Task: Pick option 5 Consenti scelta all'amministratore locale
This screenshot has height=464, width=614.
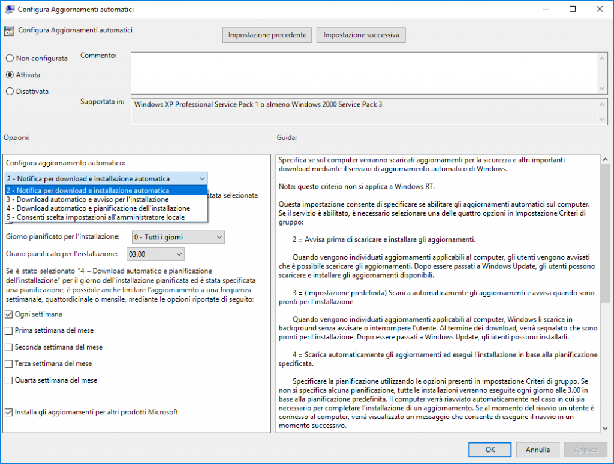Action: tap(95, 217)
